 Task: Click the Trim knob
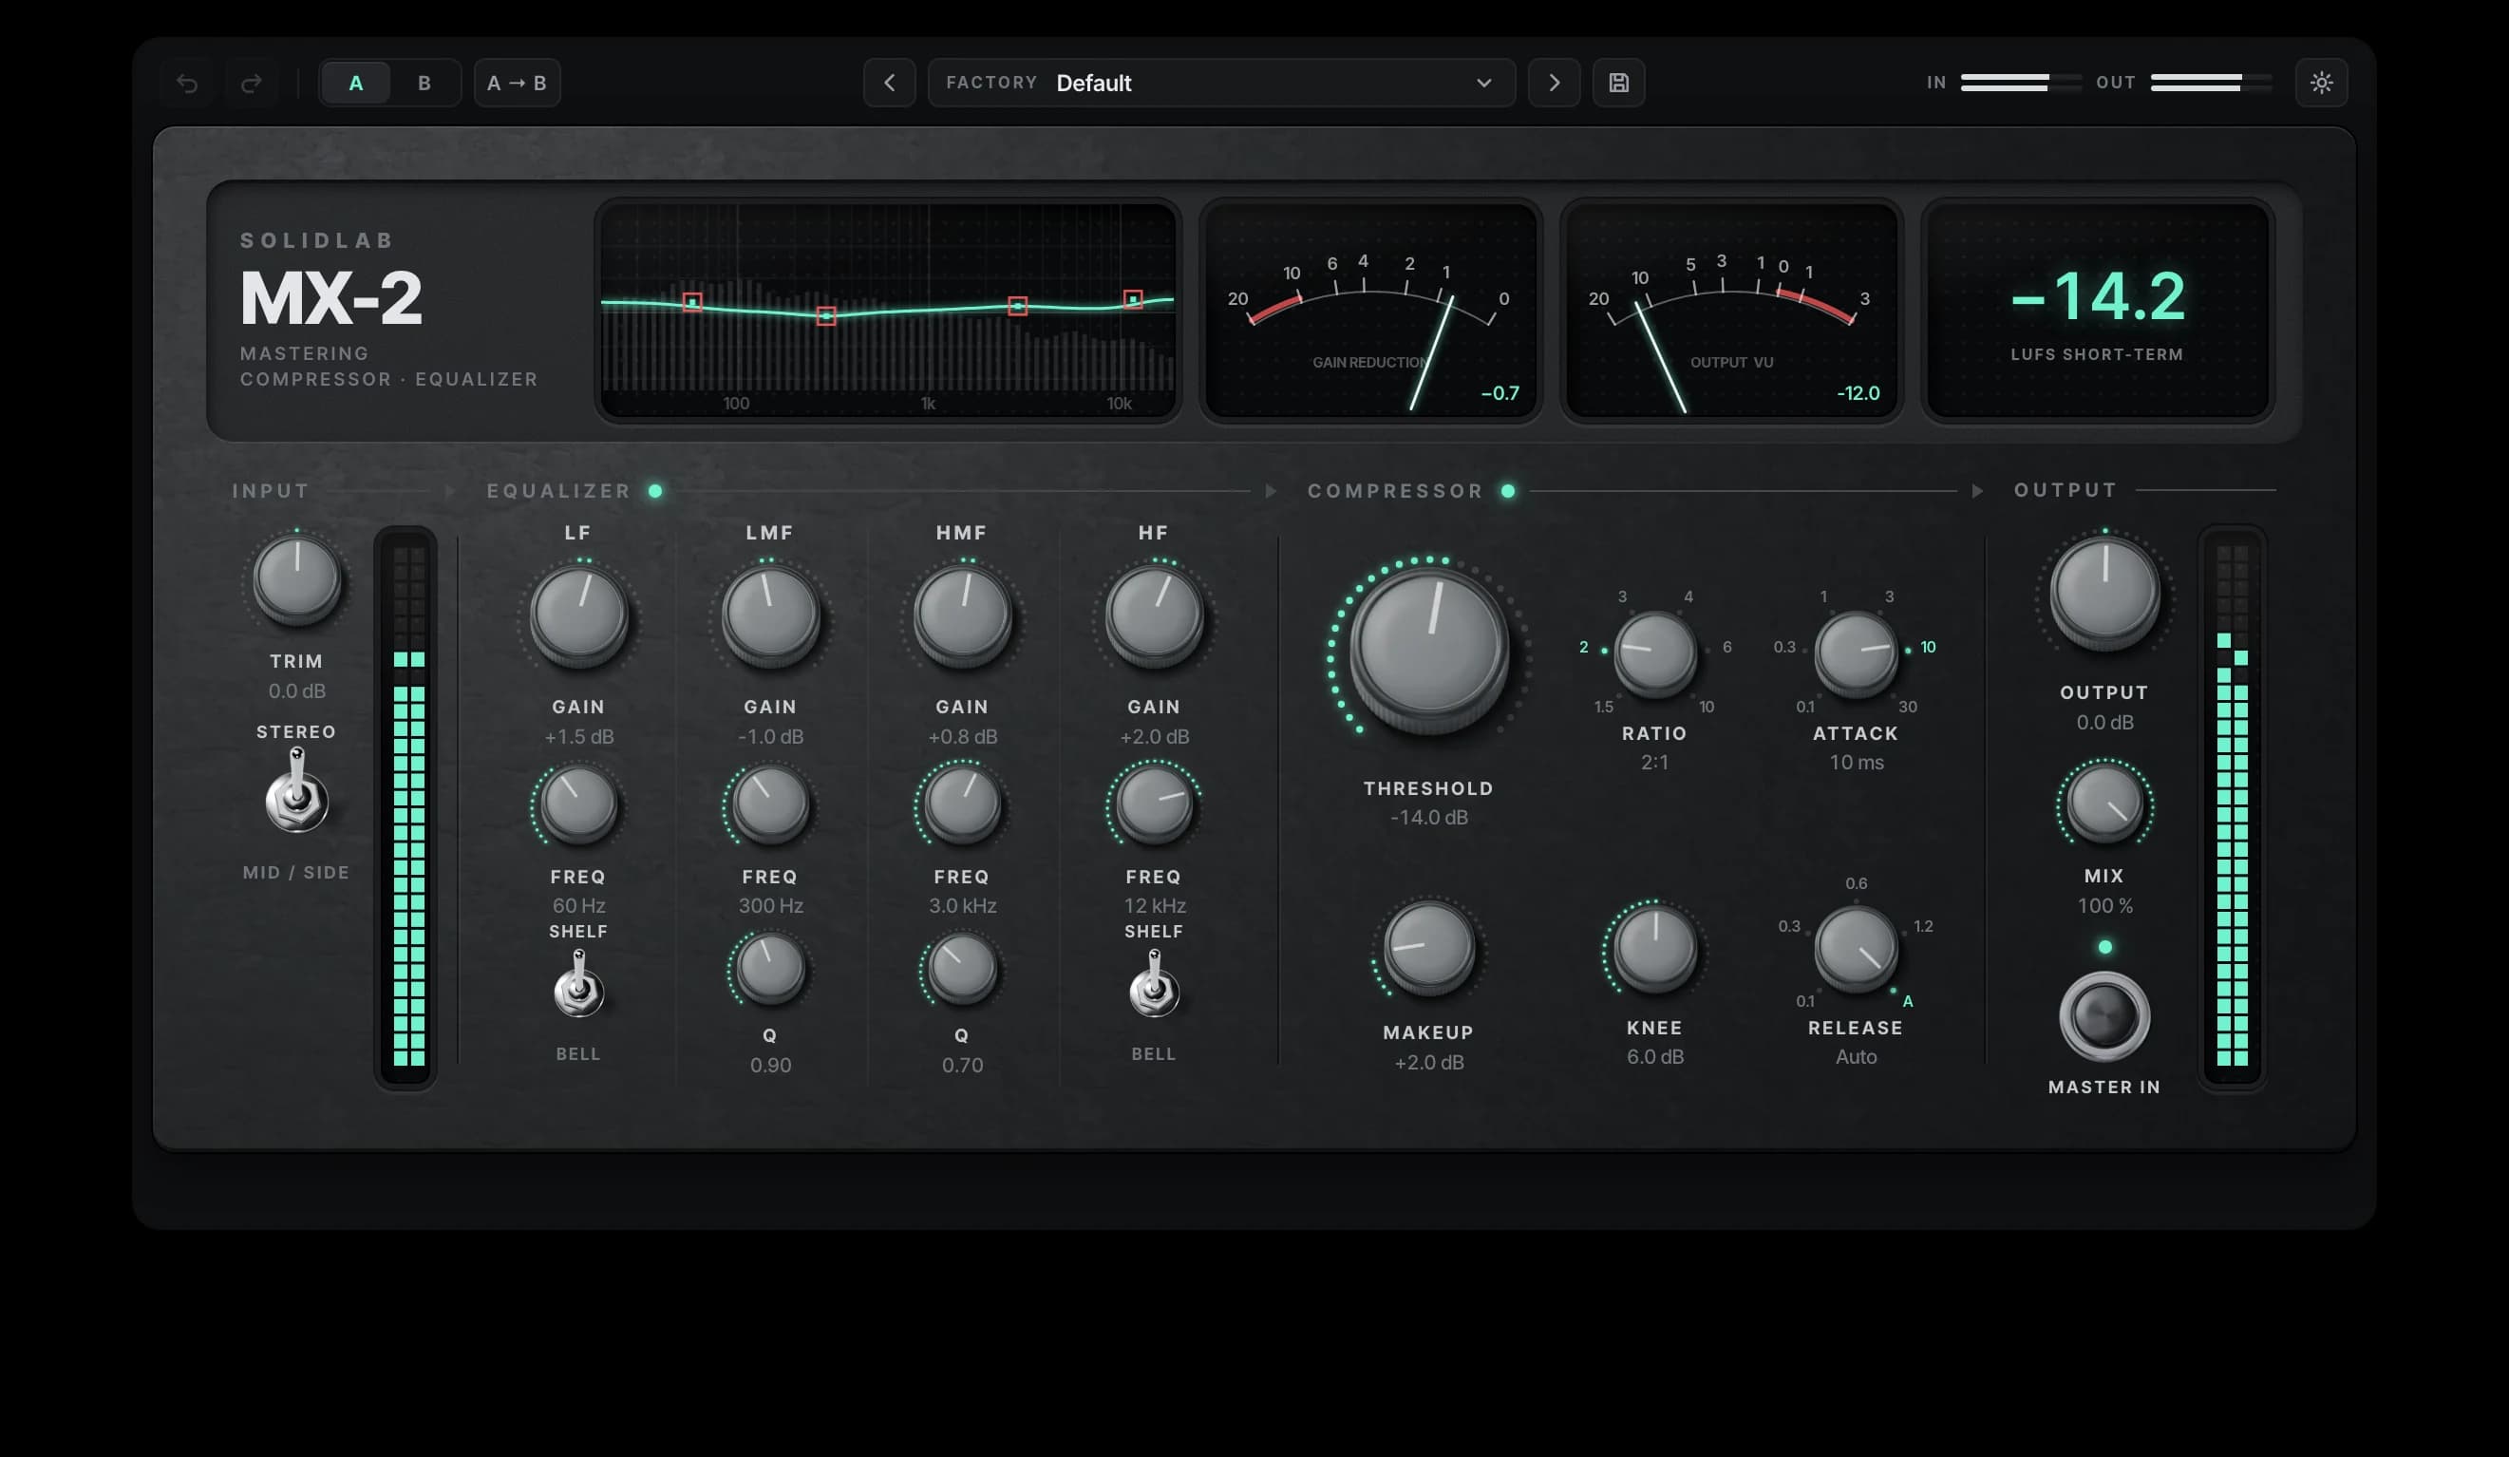(296, 579)
